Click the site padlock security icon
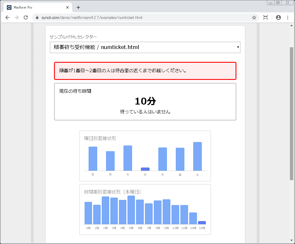The image size is (295, 244). (37, 17)
